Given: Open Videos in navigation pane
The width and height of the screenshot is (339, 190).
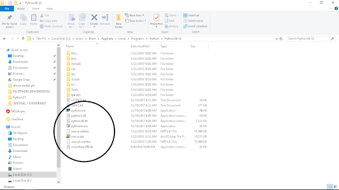Looking at the screenshot, I should tap(17, 169).
